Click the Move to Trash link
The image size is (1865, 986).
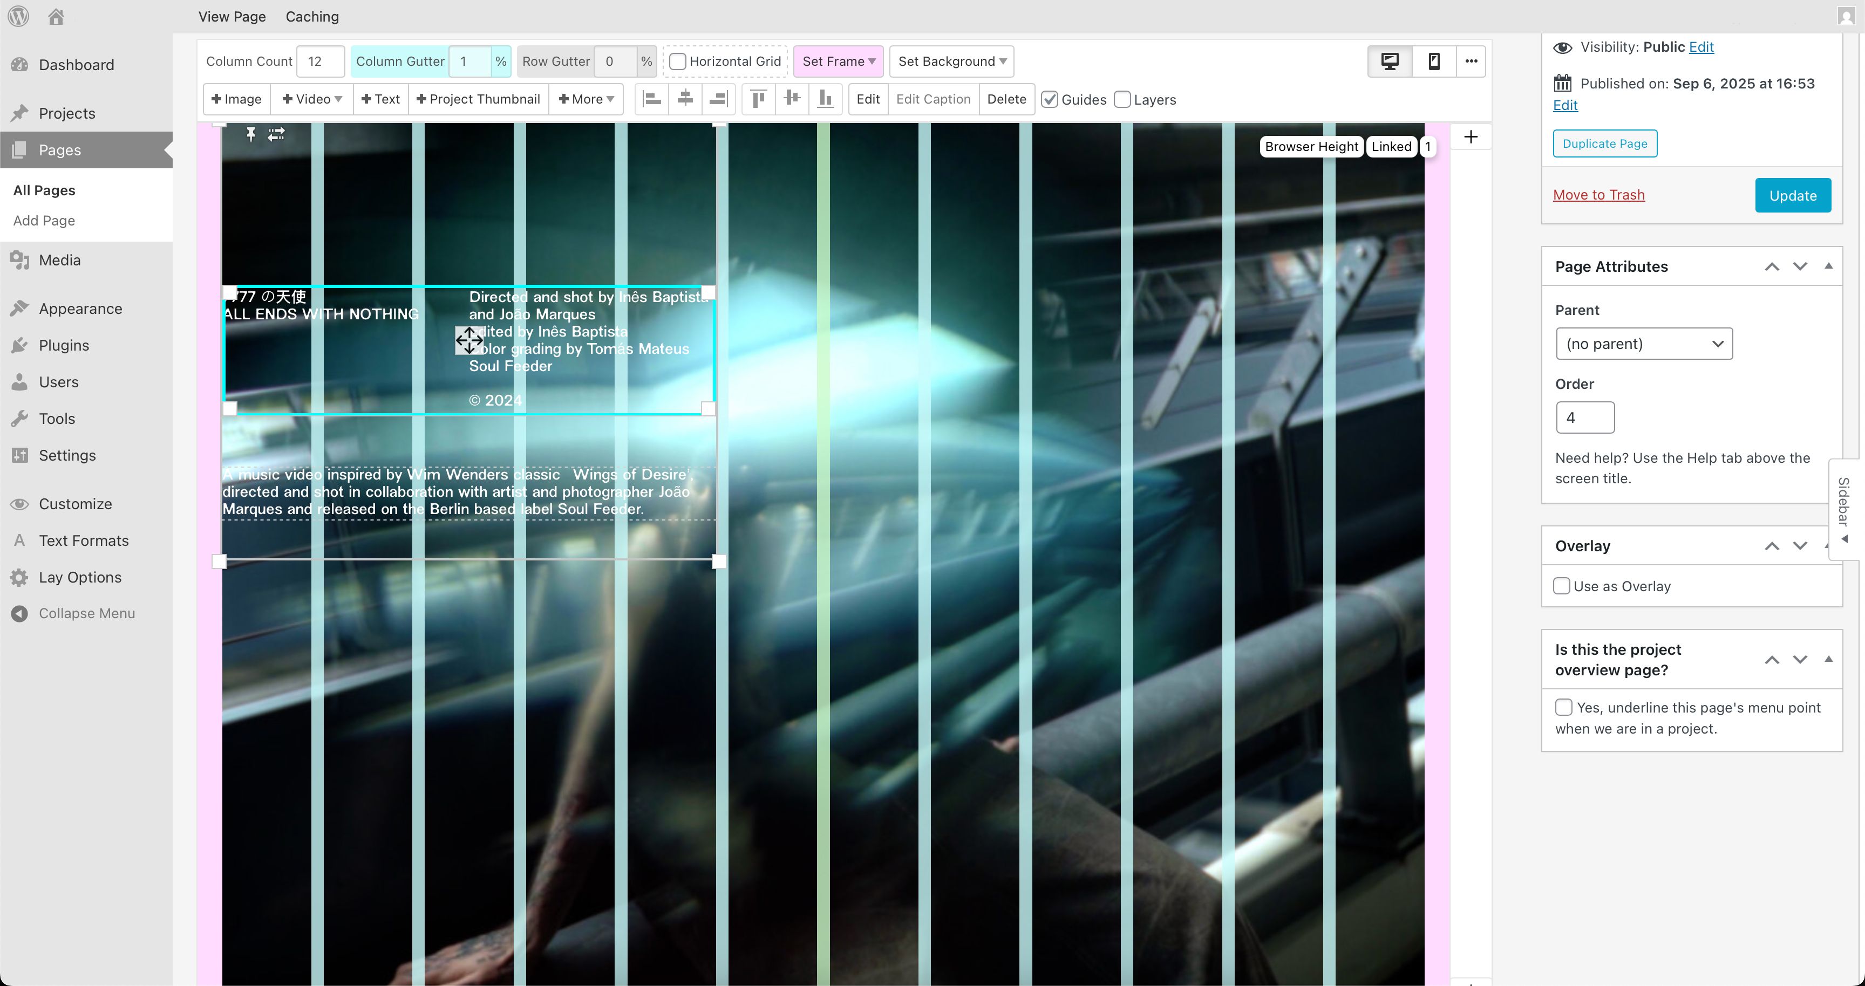click(x=1598, y=195)
